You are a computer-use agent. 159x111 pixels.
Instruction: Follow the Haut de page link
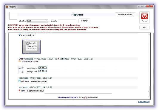point(144,101)
